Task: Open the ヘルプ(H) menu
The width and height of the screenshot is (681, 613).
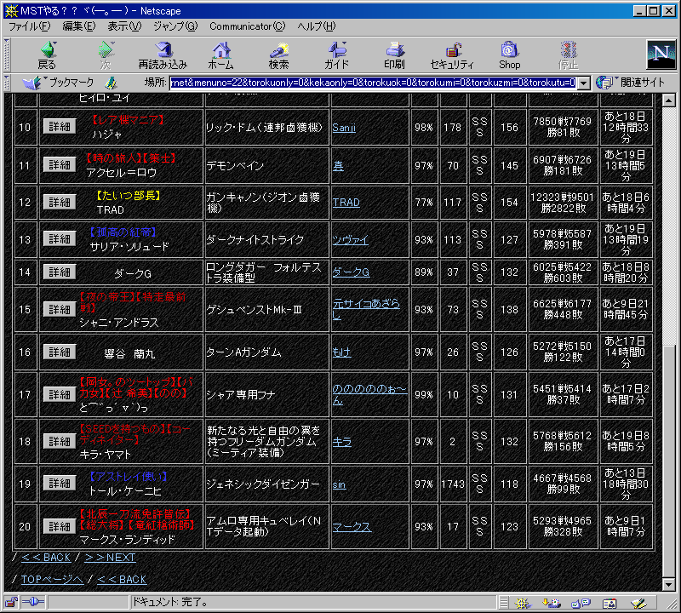Action: [317, 26]
